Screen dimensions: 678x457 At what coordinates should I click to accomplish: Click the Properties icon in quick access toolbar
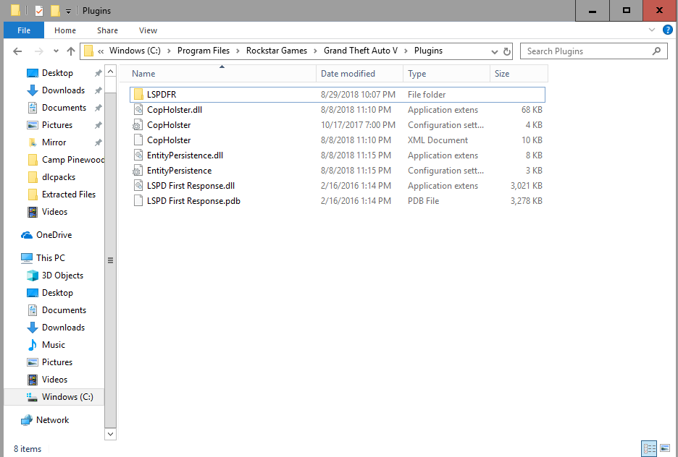point(39,10)
